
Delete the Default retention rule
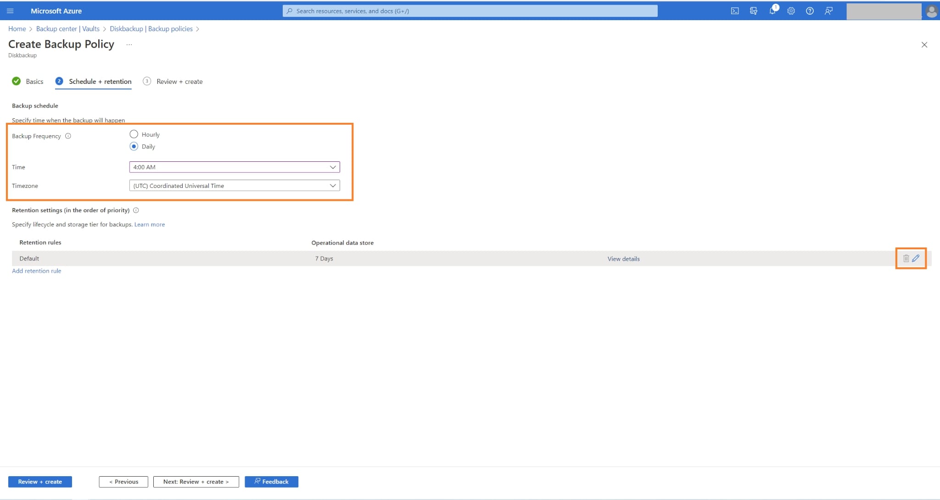[x=906, y=258]
